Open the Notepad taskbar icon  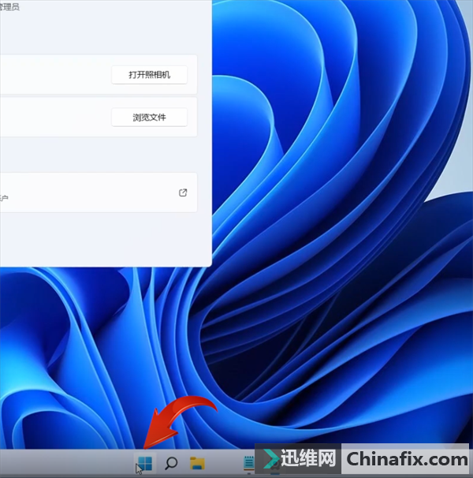point(249,463)
